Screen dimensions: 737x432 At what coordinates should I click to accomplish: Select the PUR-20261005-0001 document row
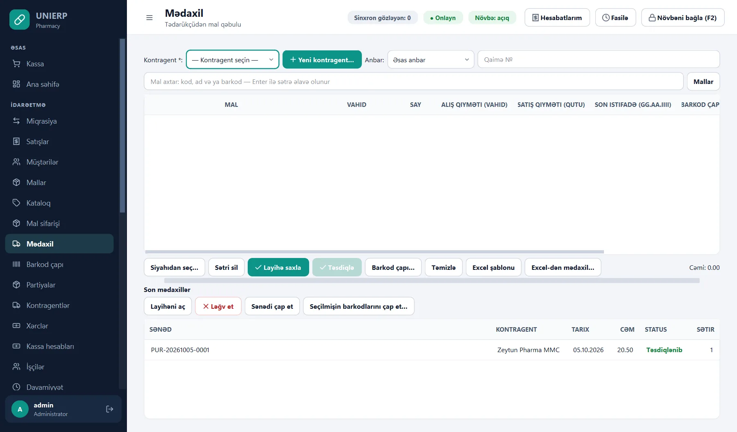click(432, 350)
